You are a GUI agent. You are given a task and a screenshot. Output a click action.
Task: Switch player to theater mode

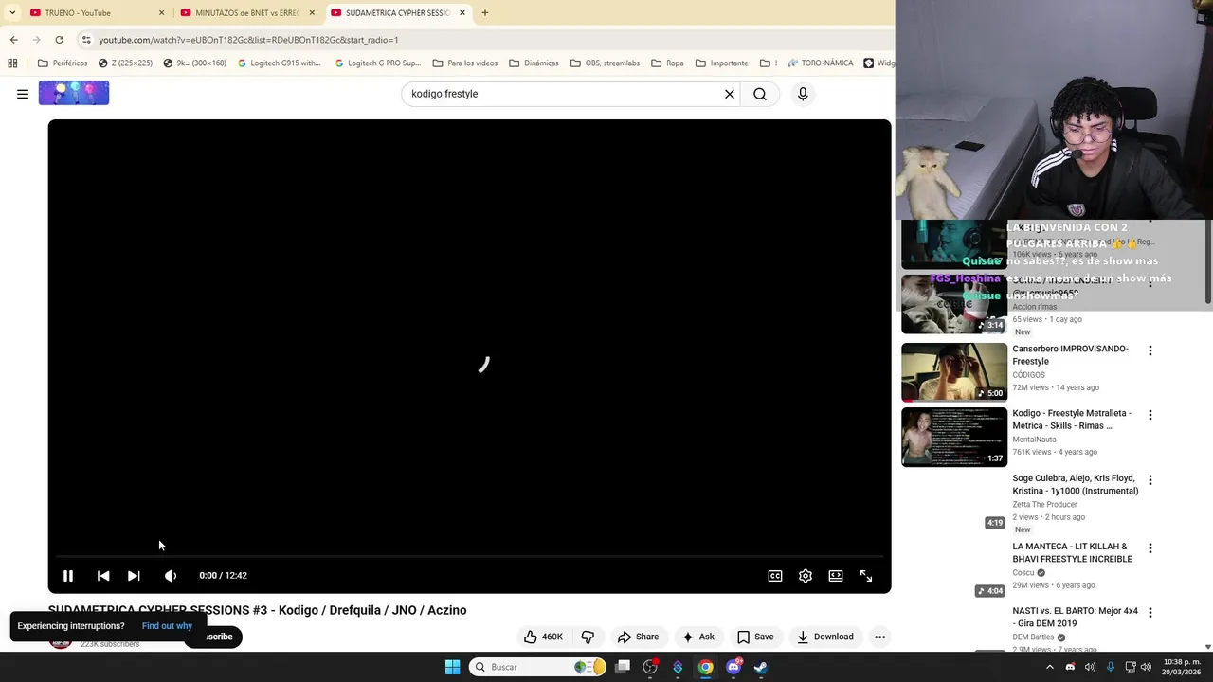[836, 576]
